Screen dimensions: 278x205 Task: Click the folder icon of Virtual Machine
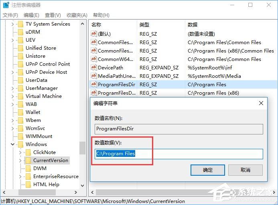[20, 96]
